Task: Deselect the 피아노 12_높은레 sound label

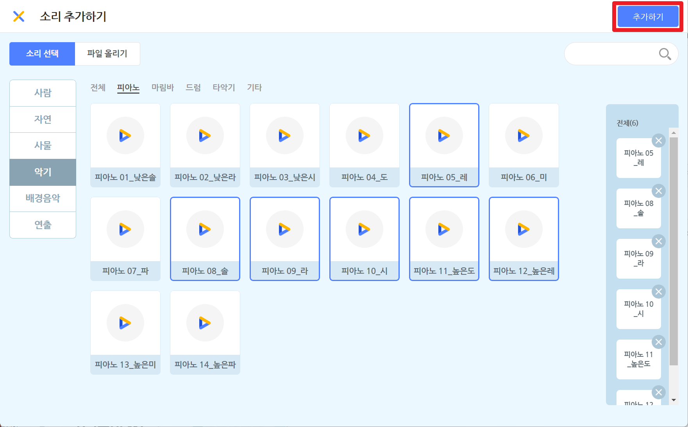Action: [524, 271]
